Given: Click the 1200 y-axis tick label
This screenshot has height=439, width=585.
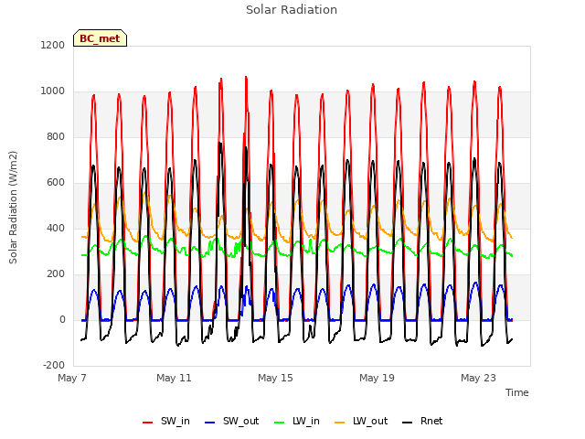Looking at the screenshot, I should [53, 45].
